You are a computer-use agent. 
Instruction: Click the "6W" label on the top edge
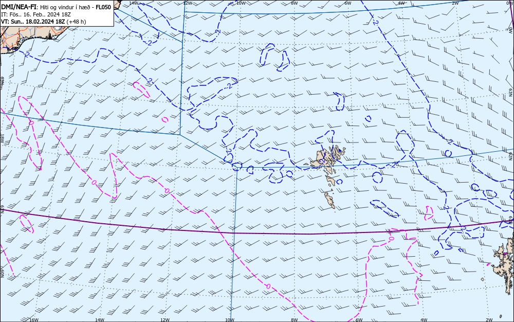348,3
